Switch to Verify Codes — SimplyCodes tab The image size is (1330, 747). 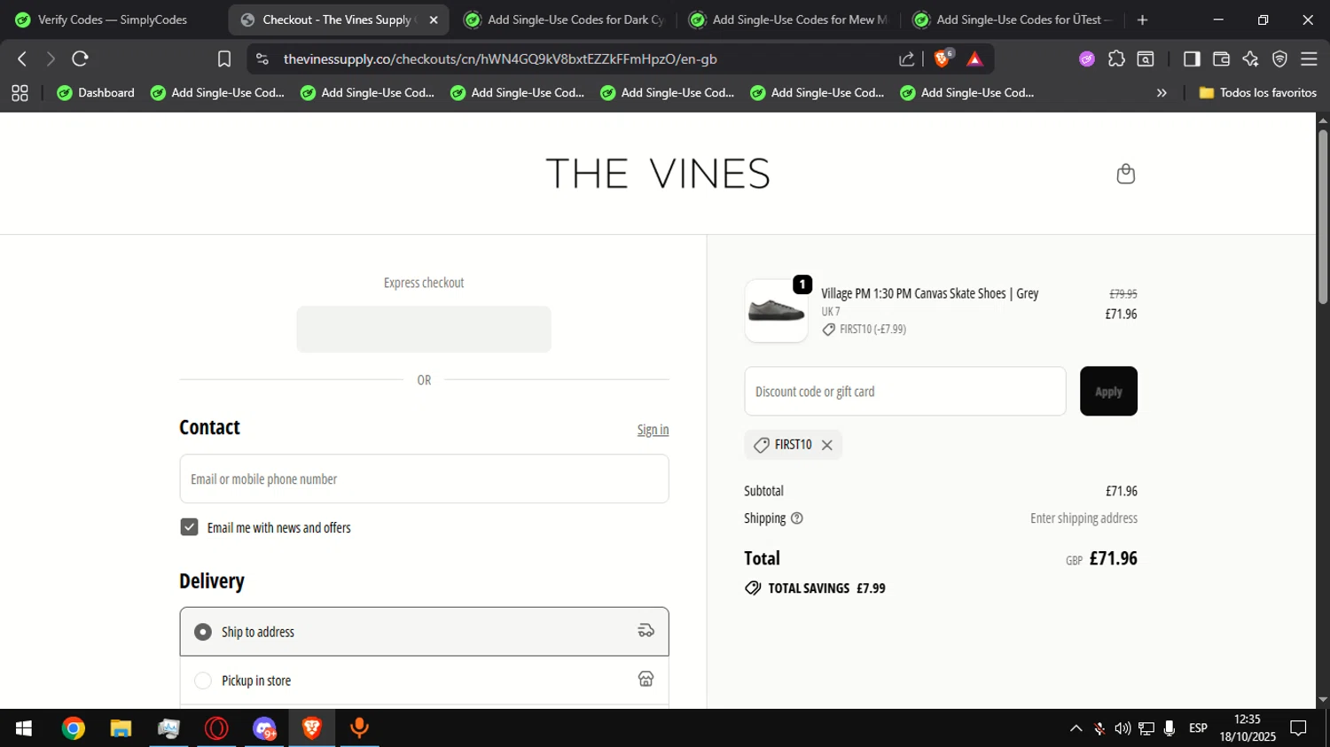pyautogui.click(x=113, y=19)
